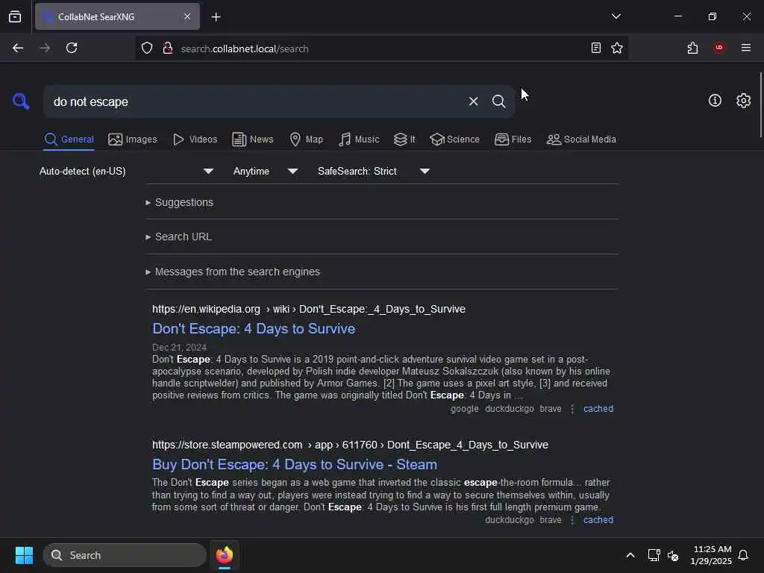Open cached link of Wikipedia result
764x573 pixels.
coord(598,409)
